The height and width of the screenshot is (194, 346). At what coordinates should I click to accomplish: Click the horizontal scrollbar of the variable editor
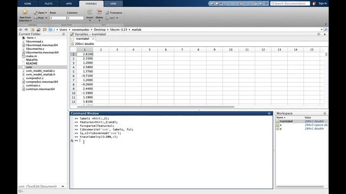[156, 107]
